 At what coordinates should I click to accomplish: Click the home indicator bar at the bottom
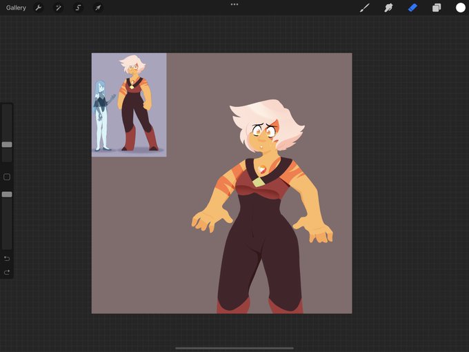(x=234, y=348)
